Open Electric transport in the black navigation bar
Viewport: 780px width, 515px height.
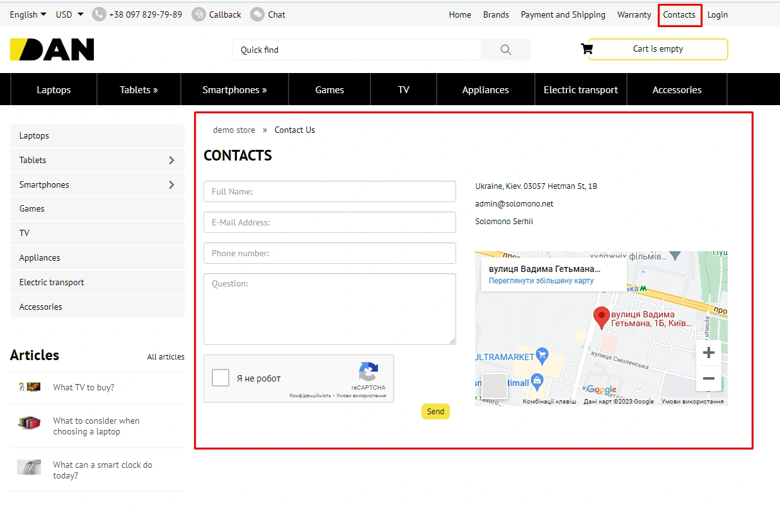[x=580, y=90]
